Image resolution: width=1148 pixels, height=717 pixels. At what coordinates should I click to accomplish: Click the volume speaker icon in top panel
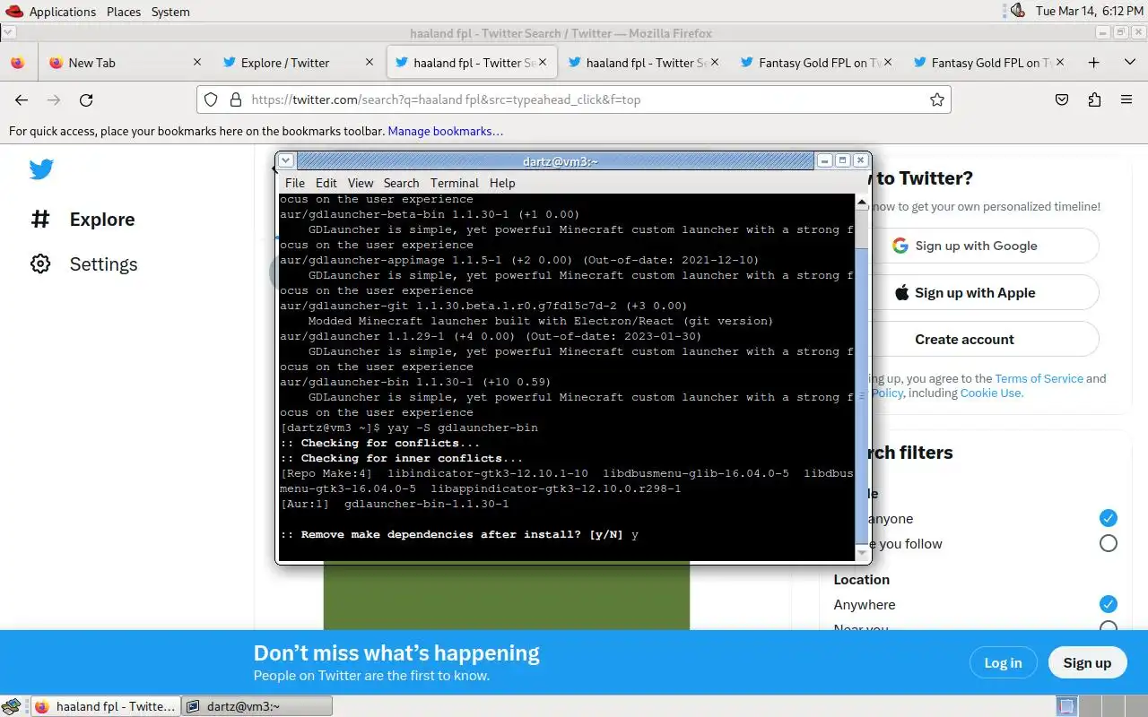1017,11
